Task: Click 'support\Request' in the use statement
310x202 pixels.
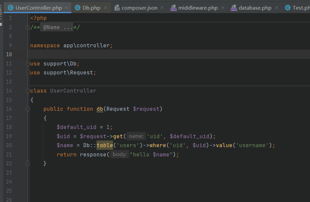Action: click(x=68, y=73)
